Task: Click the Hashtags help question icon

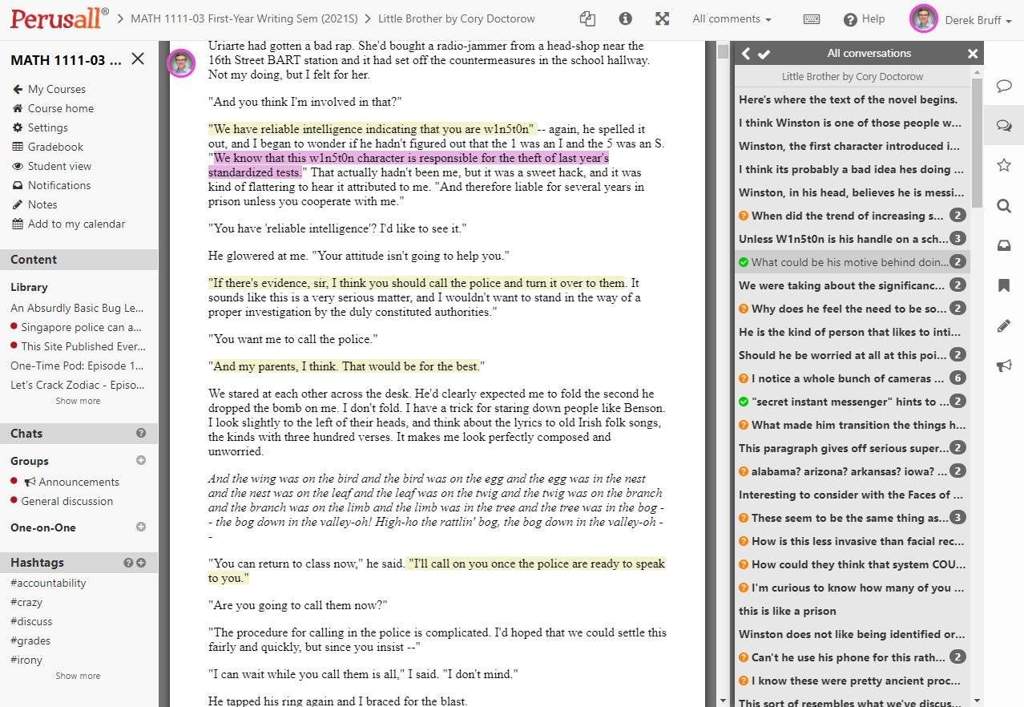Action: point(128,563)
